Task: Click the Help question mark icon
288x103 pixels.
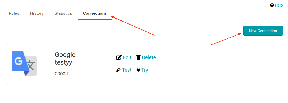Action: (x=272, y=5)
